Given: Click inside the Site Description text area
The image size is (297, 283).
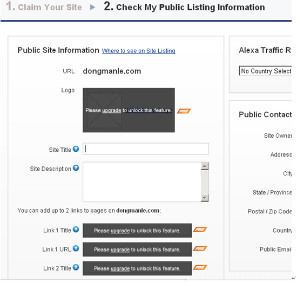Looking at the screenshot, I should (x=141, y=182).
